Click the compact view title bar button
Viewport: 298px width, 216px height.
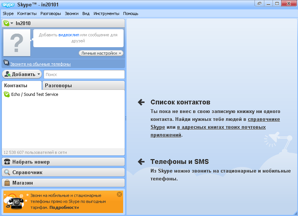click(x=259, y=3)
